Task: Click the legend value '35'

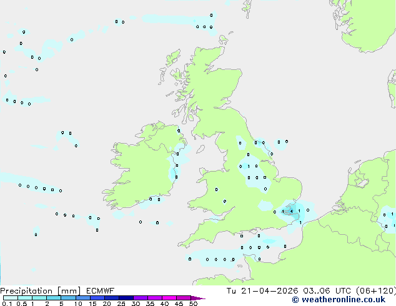Action: [x=150, y=304]
